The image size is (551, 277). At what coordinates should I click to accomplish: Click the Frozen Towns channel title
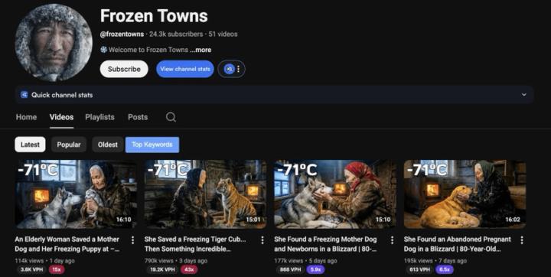pyautogui.click(x=154, y=16)
